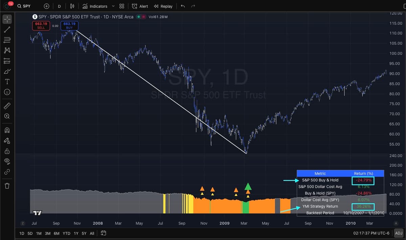Select the Text annotation tool
This screenshot has height=240, width=406.
point(7,81)
